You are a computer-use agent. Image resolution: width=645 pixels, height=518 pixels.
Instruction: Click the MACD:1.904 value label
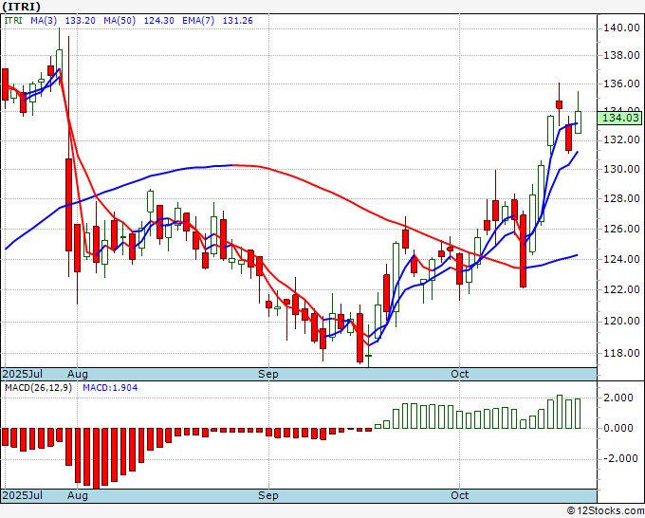coord(110,388)
